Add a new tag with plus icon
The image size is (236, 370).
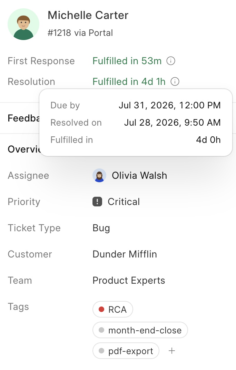coord(172,351)
